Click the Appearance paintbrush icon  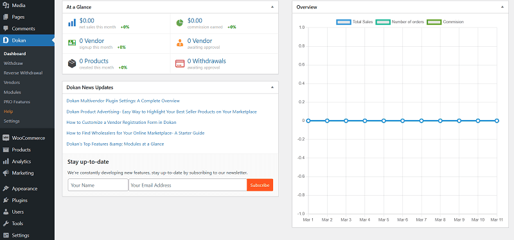click(x=6, y=189)
